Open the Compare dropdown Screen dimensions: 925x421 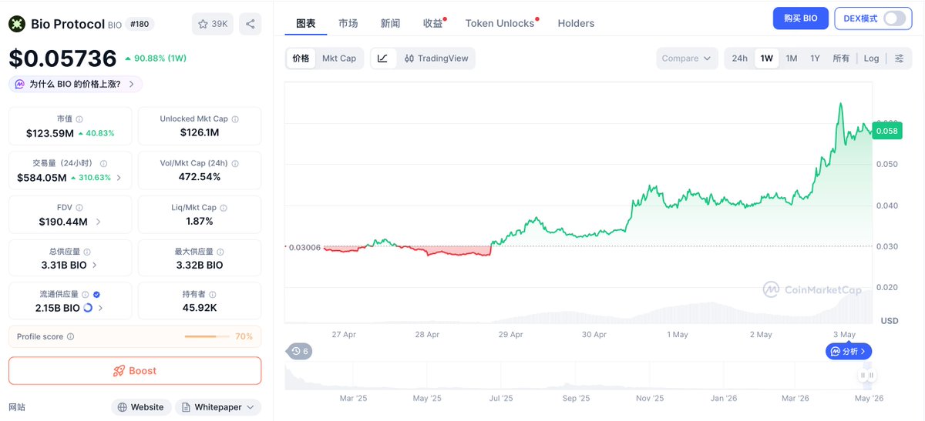[687, 58]
